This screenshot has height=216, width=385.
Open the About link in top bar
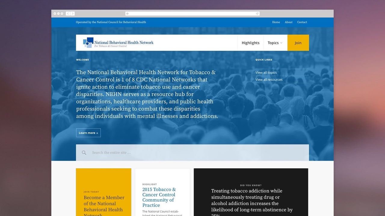(289, 22)
